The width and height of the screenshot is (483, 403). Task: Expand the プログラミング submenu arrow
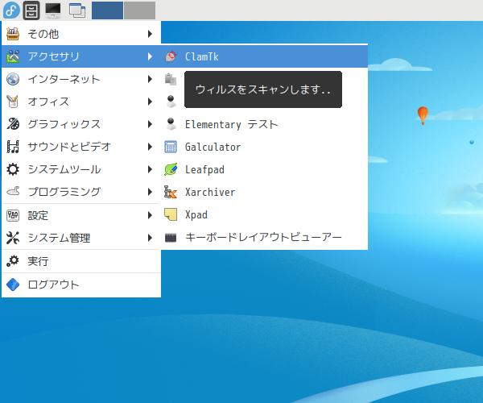click(150, 192)
